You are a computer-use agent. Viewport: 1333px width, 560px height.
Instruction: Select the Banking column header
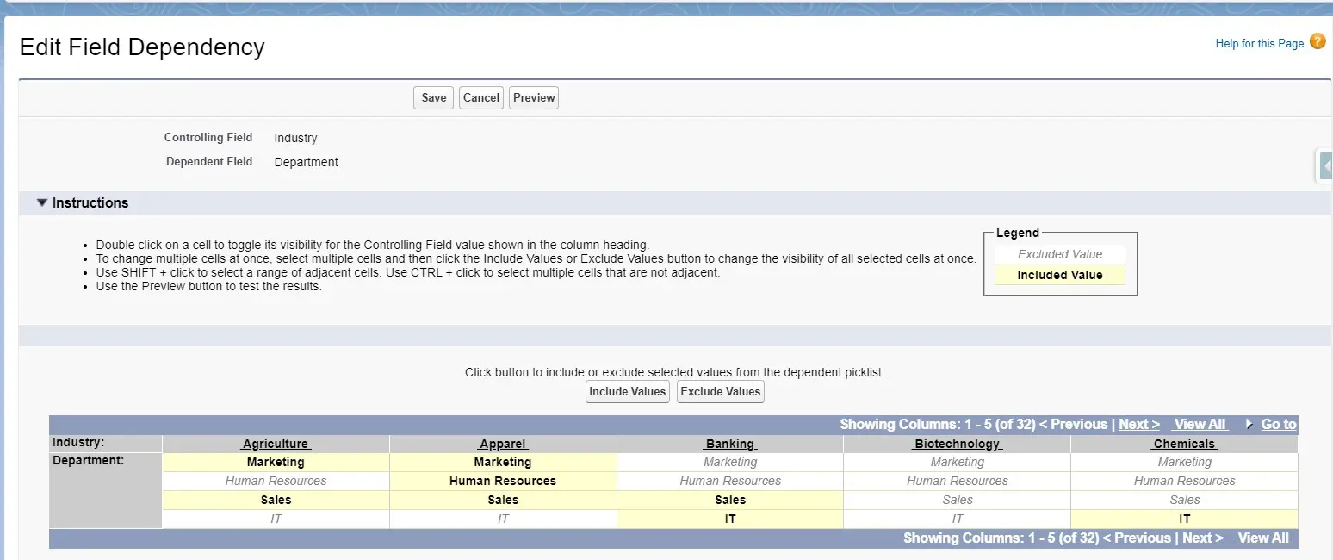(x=730, y=445)
